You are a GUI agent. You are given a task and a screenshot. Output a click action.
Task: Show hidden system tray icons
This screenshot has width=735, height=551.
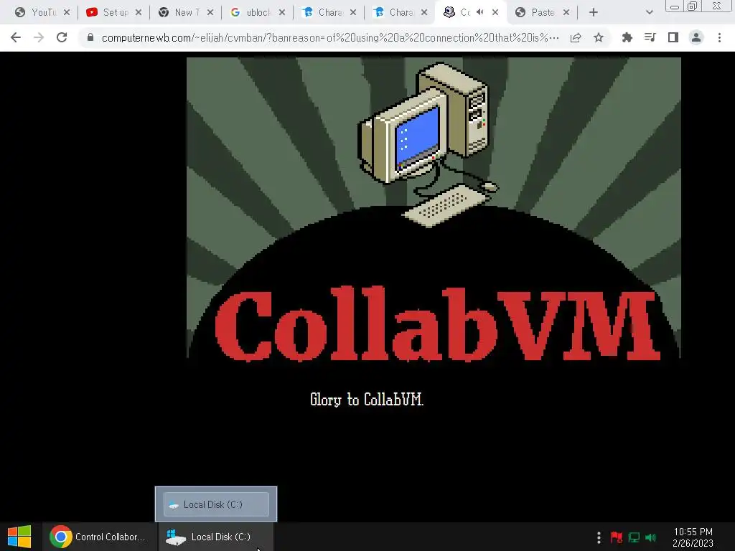(599, 537)
